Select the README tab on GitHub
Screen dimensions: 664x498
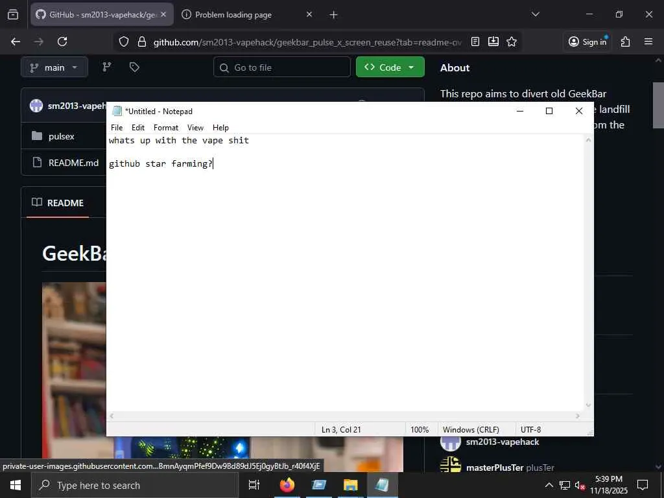click(58, 203)
